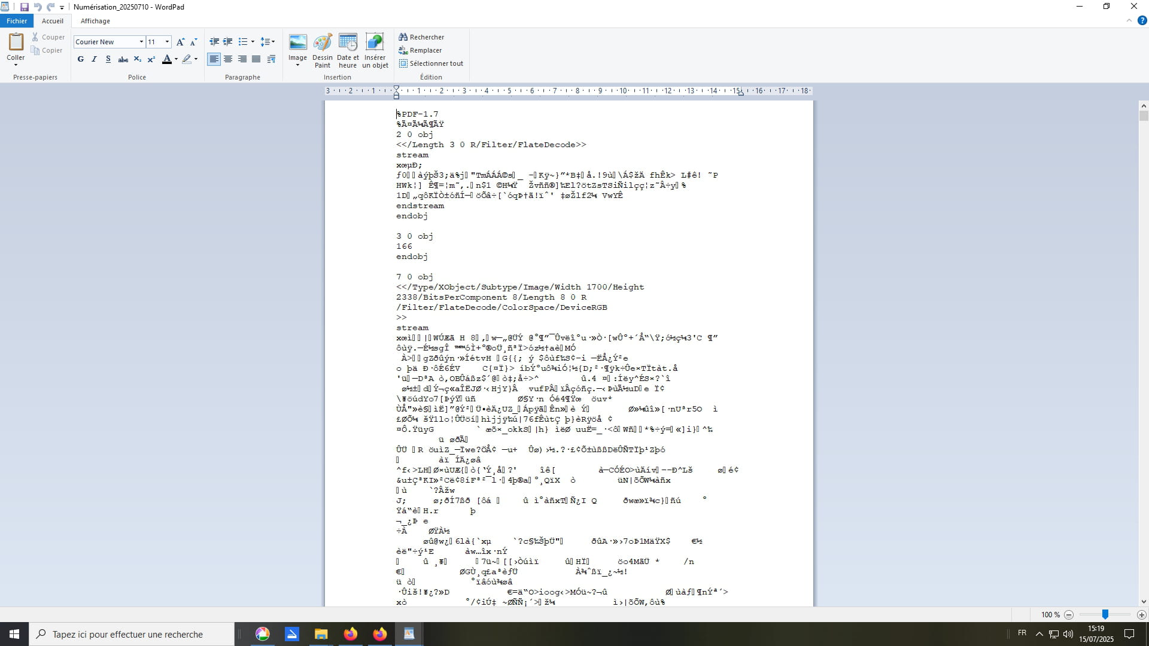Apply the text highlight color pen
The width and height of the screenshot is (1149, 646).
coord(187,59)
